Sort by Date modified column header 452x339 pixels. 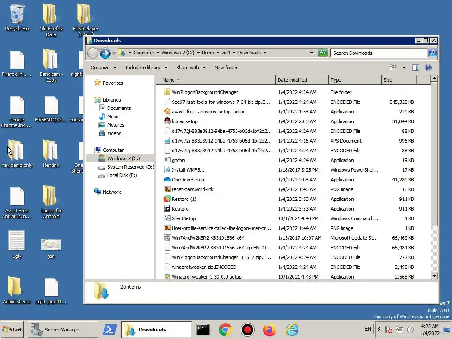[302, 80]
